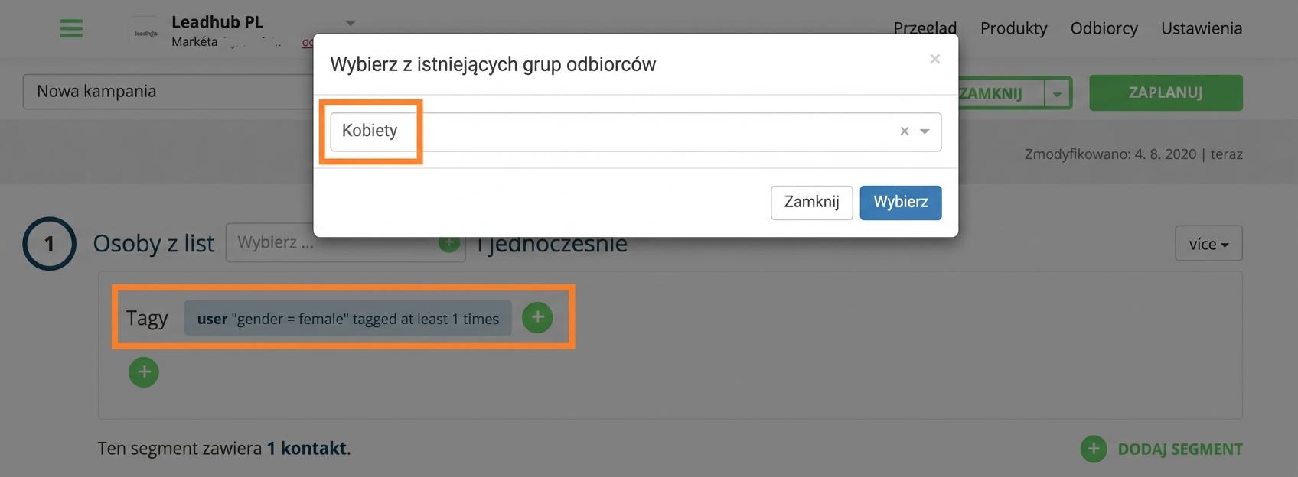This screenshot has width=1298, height=477.
Task: Open the více dropdown
Action: click(x=1208, y=244)
